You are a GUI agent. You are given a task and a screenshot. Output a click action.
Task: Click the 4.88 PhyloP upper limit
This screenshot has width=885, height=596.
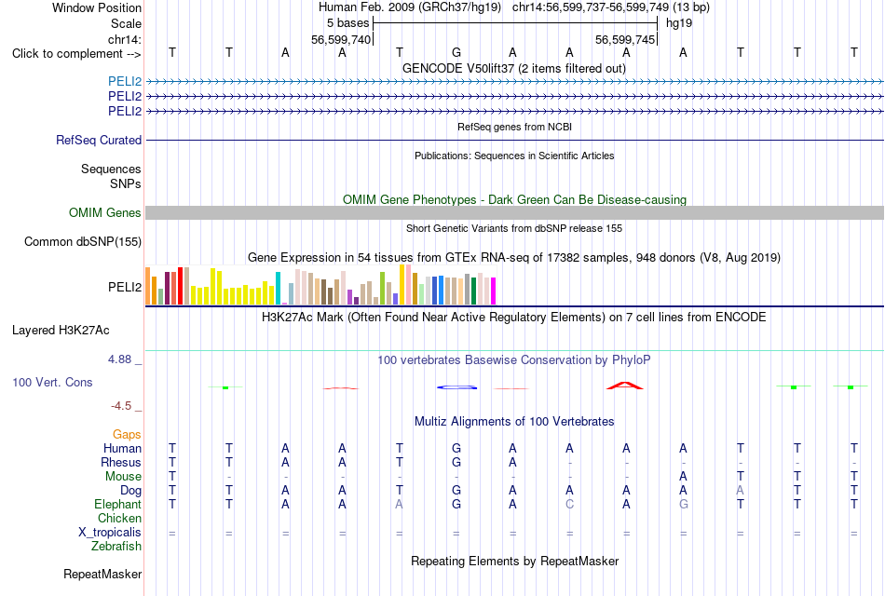click(119, 359)
